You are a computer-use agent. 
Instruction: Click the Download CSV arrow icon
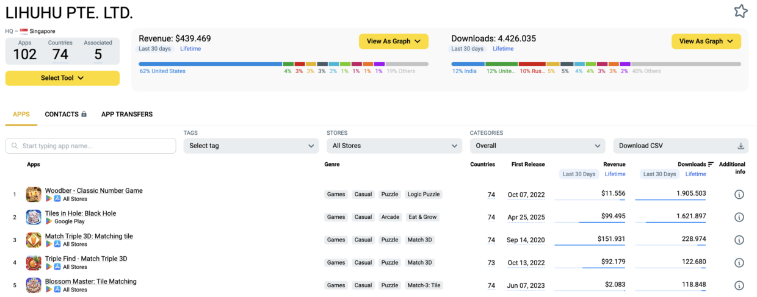(741, 146)
